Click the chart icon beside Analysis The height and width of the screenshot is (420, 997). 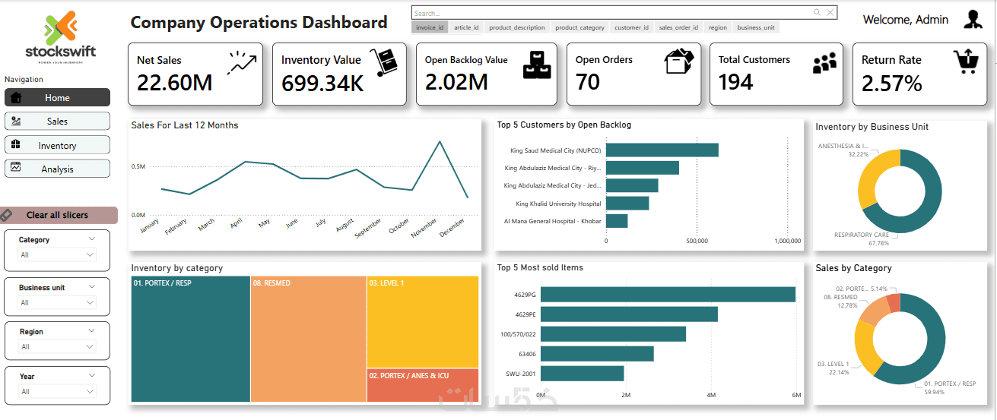point(16,168)
